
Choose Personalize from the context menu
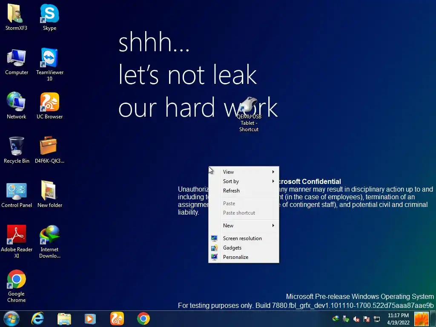[x=244, y=257]
